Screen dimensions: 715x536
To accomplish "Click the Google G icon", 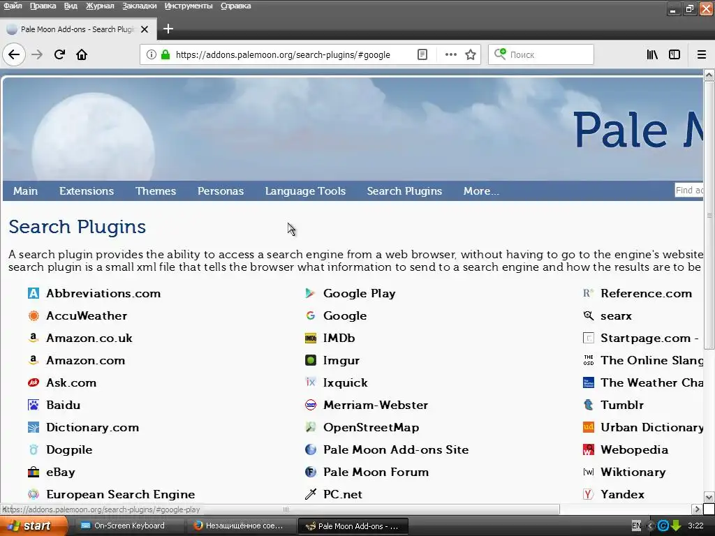I will click(x=311, y=315).
